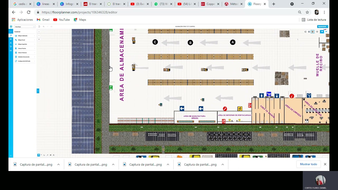Open the YouTube bookmark
This screenshot has height=190, width=338.
pyautogui.click(x=62, y=20)
